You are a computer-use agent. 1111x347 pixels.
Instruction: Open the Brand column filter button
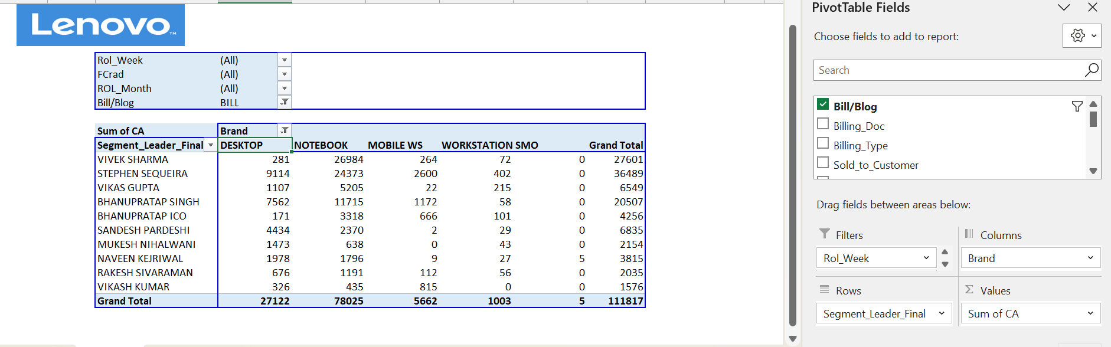[x=285, y=130]
